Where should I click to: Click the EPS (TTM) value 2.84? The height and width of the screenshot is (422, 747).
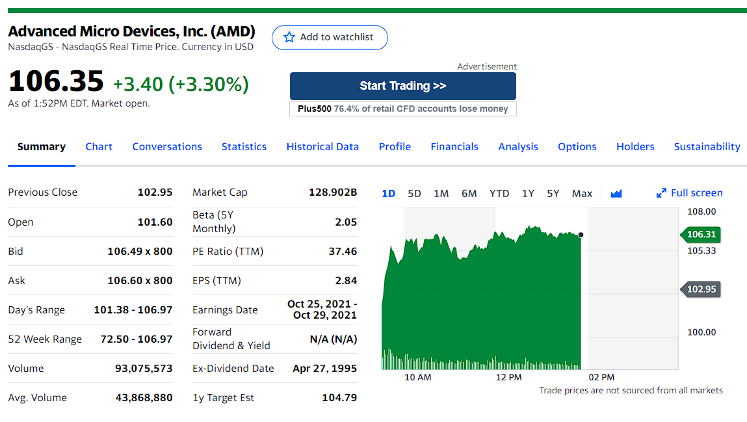[x=346, y=281]
